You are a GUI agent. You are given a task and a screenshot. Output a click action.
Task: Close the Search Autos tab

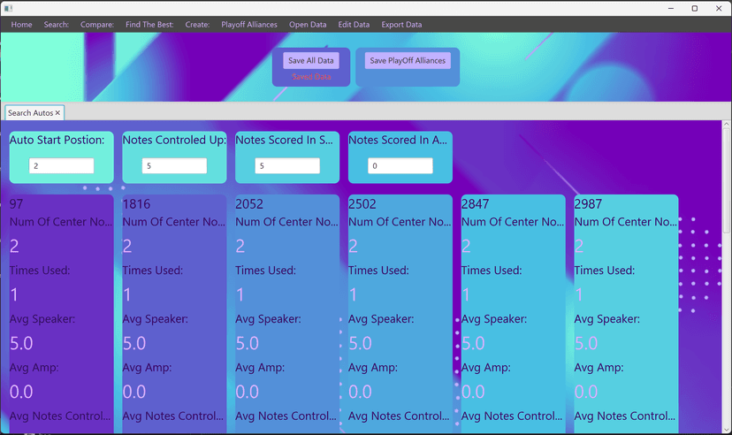57,113
